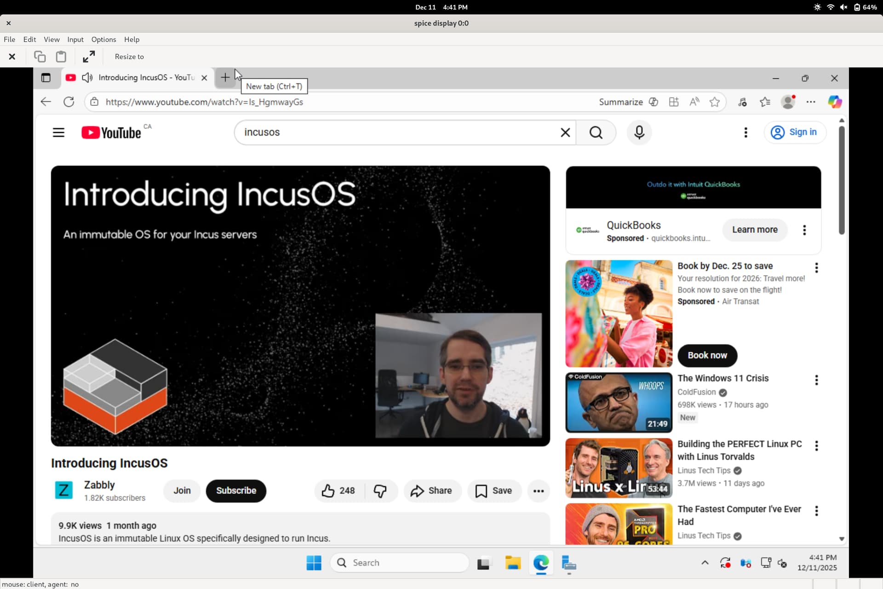Click the YouTube search magnifier button
Image resolution: width=883 pixels, height=589 pixels.
click(596, 133)
